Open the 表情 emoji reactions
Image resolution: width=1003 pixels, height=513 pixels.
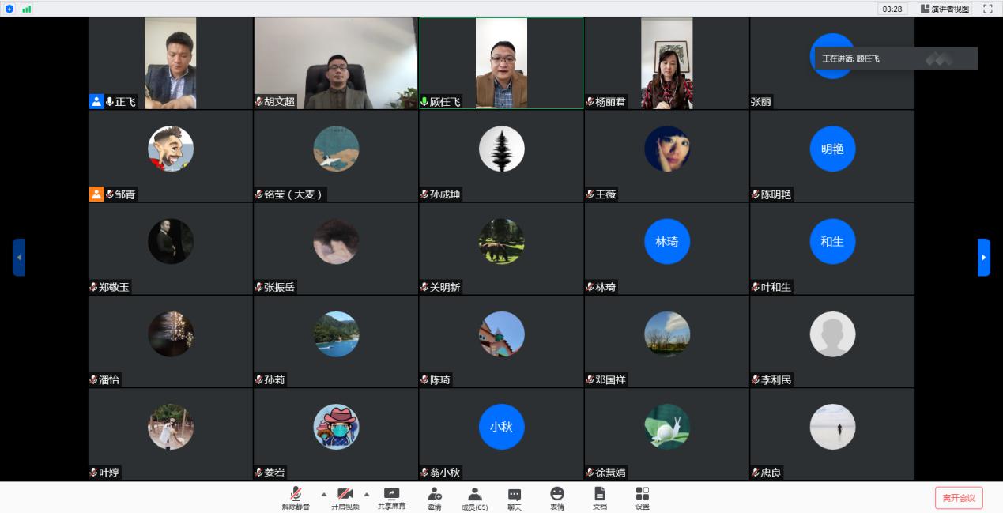pos(557,496)
